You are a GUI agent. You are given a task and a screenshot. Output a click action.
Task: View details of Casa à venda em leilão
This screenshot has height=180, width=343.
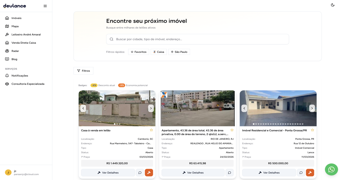pos(108,173)
